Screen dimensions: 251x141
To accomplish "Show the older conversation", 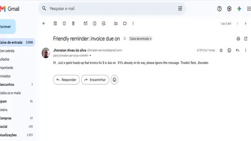I will pos(245,23).
